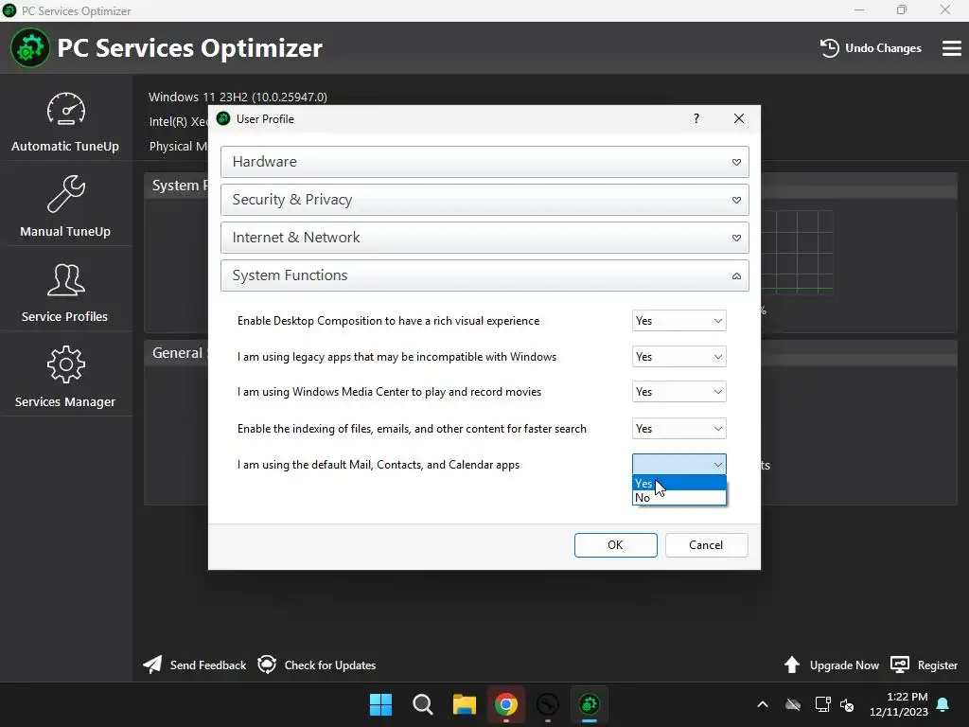Image resolution: width=969 pixels, height=727 pixels.
Task: Open Windows Start menu
Action: click(x=380, y=704)
